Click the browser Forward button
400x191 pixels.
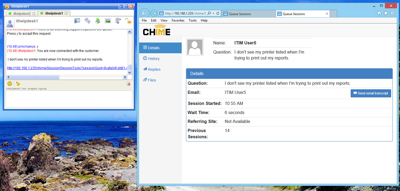click(154, 13)
